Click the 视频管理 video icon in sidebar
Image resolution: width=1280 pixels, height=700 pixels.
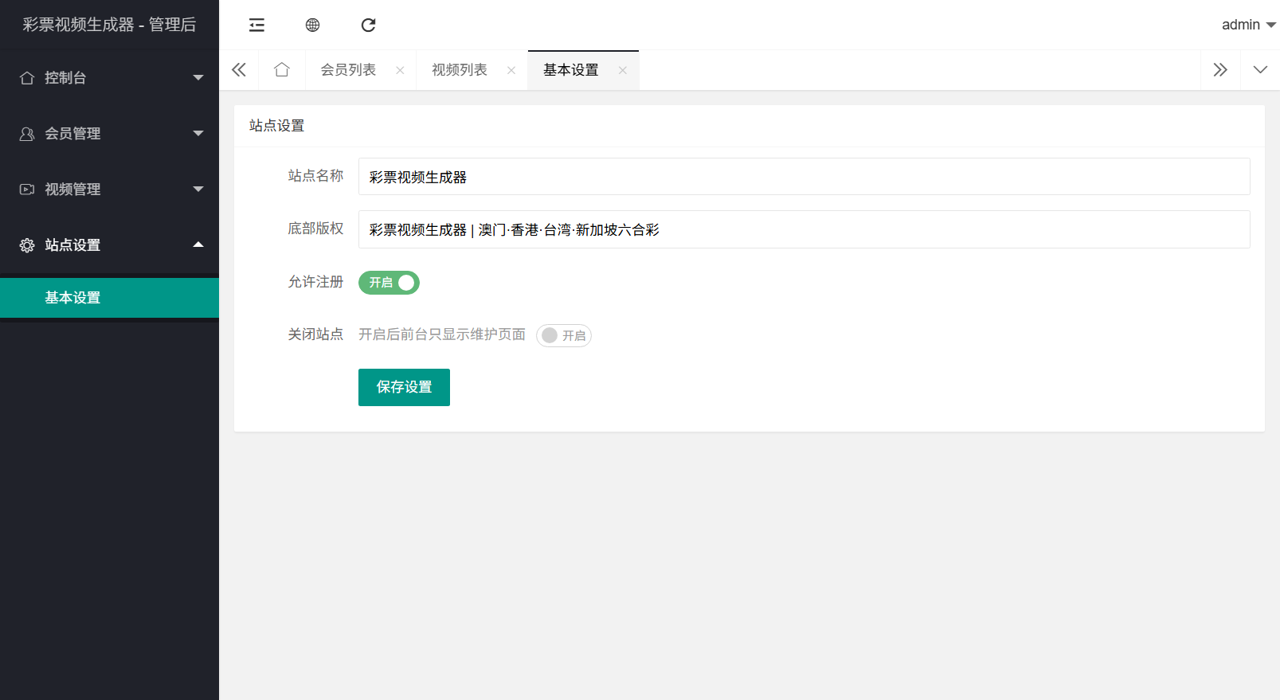coord(27,190)
